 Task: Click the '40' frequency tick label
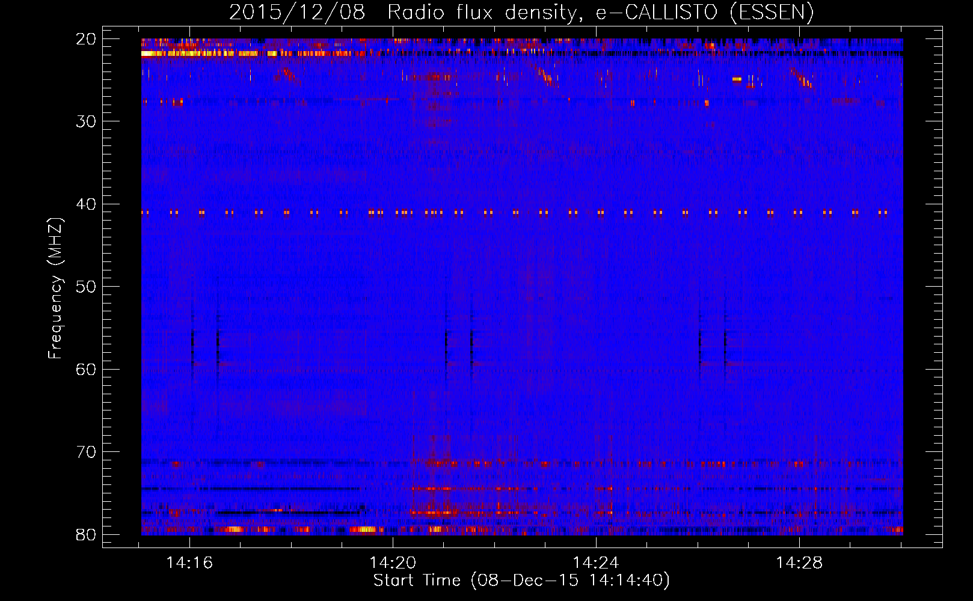[x=86, y=204]
